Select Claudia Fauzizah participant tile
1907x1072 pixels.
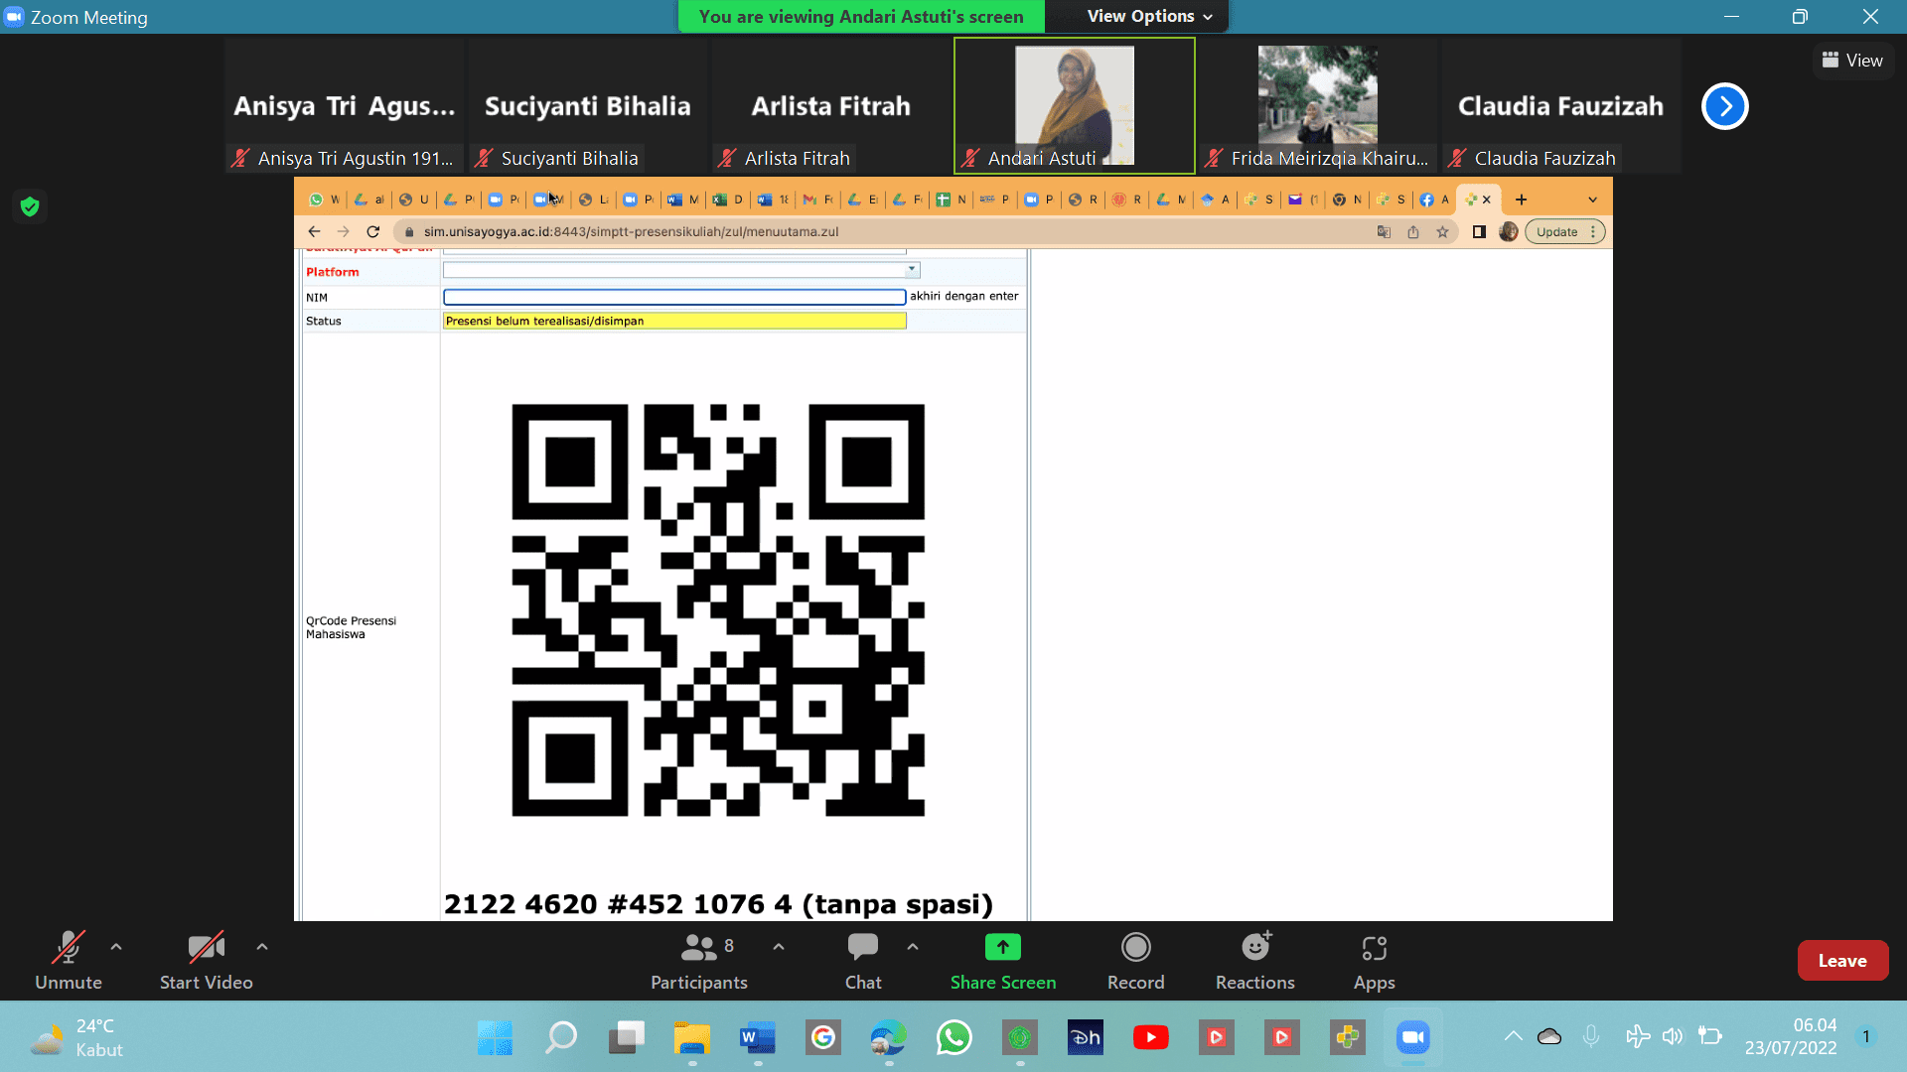pyautogui.click(x=1561, y=105)
